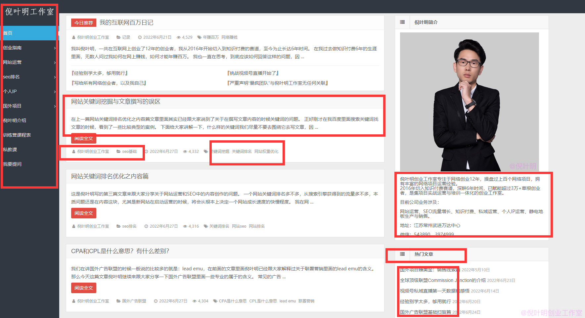Click folder icon beside seo基础 category

[x=118, y=152]
